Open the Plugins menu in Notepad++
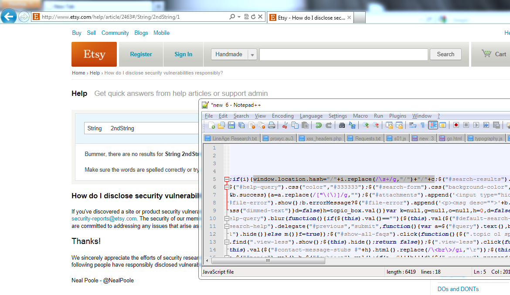The height and width of the screenshot is (295, 510). pyautogui.click(x=398, y=116)
